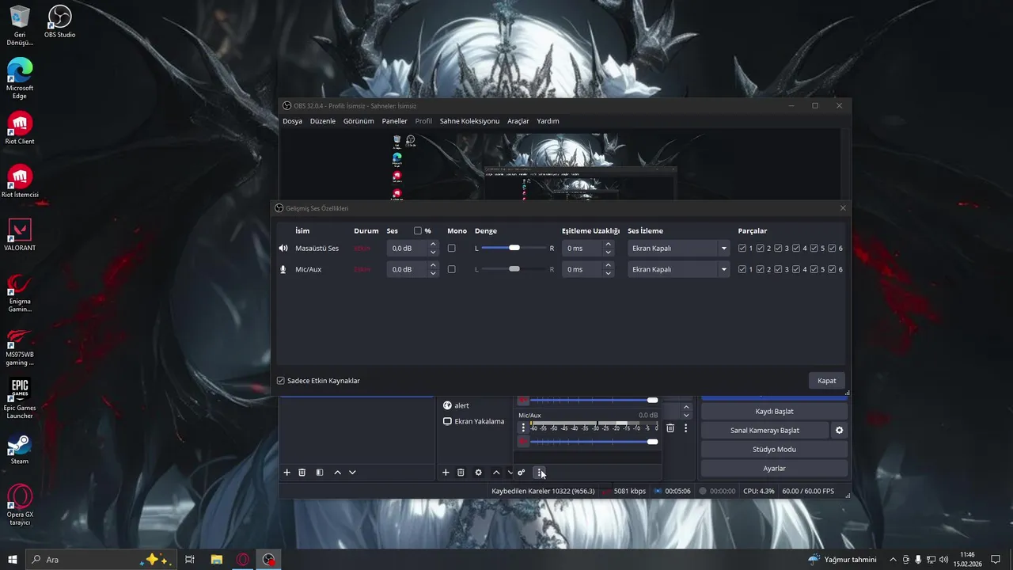Image resolution: width=1013 pixels, height=570 pixels.
Task: Open the Görünüm menu
Action: point(359,121)
